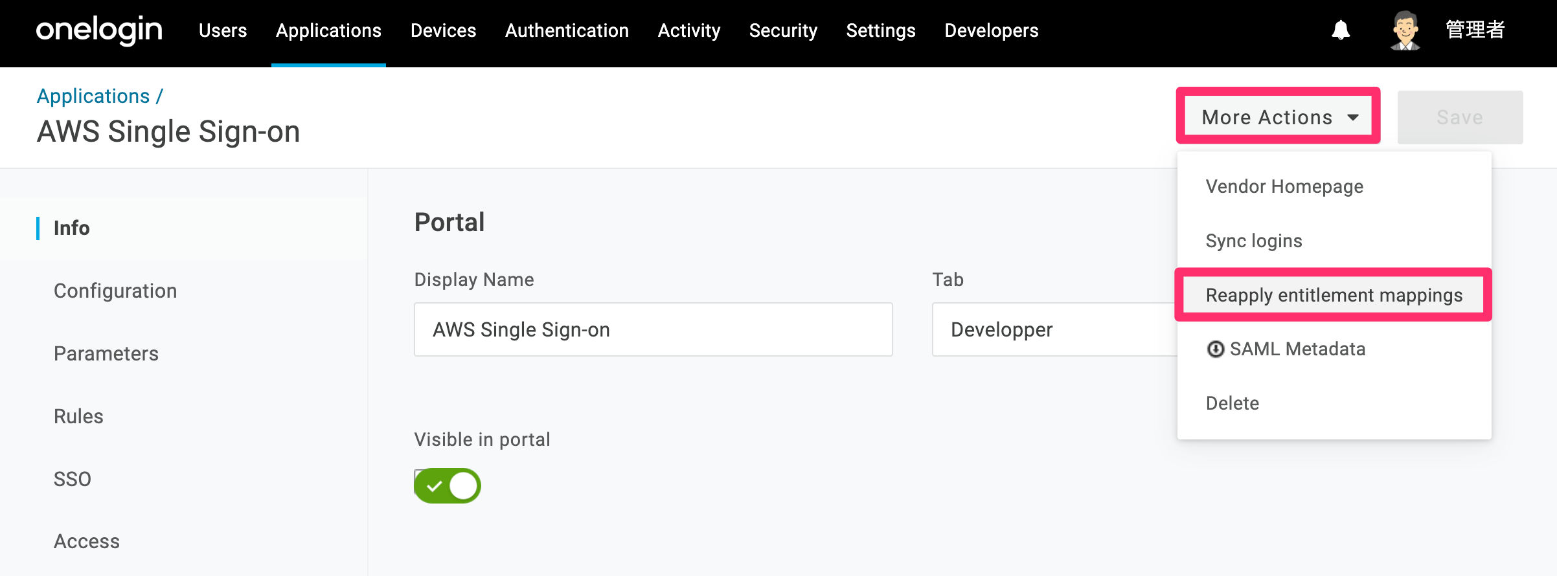
Task: Toggle the Visible in portal switch
Action: [448, 485]
